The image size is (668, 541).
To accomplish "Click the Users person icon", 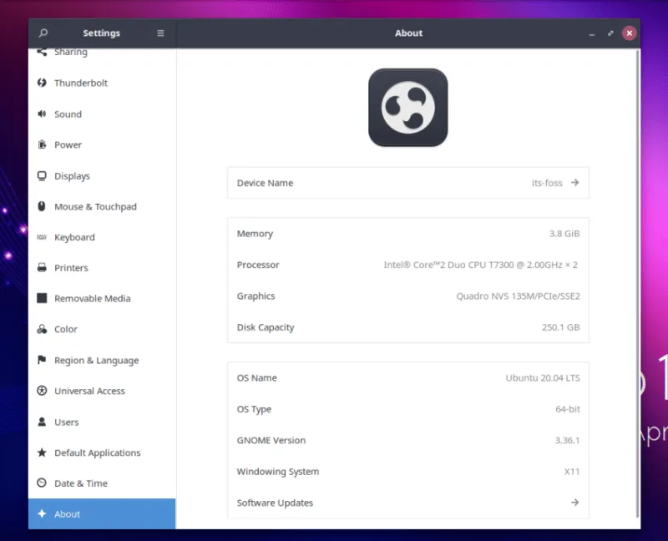I will pos(42,422).
